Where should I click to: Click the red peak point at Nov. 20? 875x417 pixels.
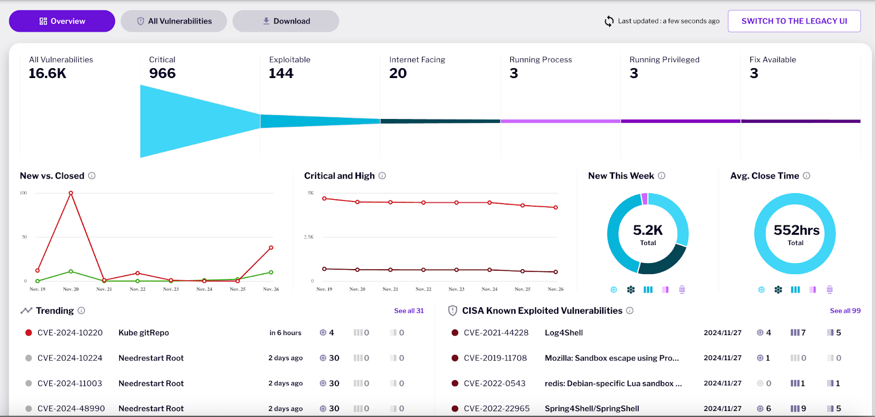(71, 193)
